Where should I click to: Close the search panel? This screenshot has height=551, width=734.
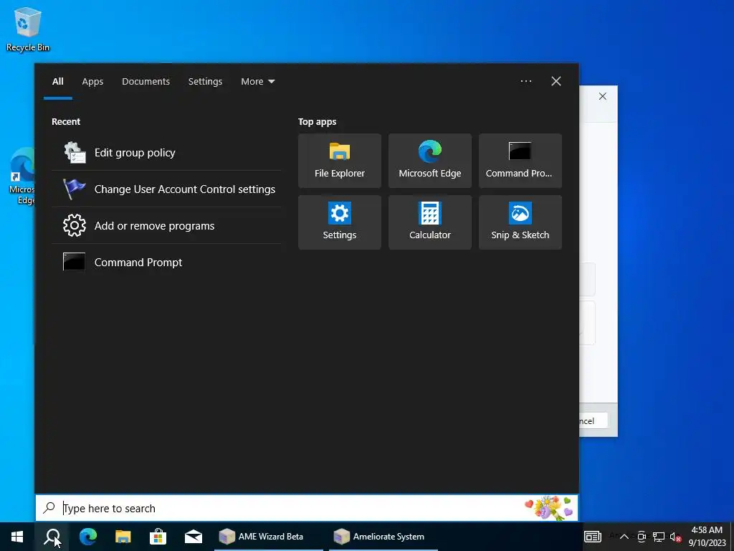pos(556,81)
